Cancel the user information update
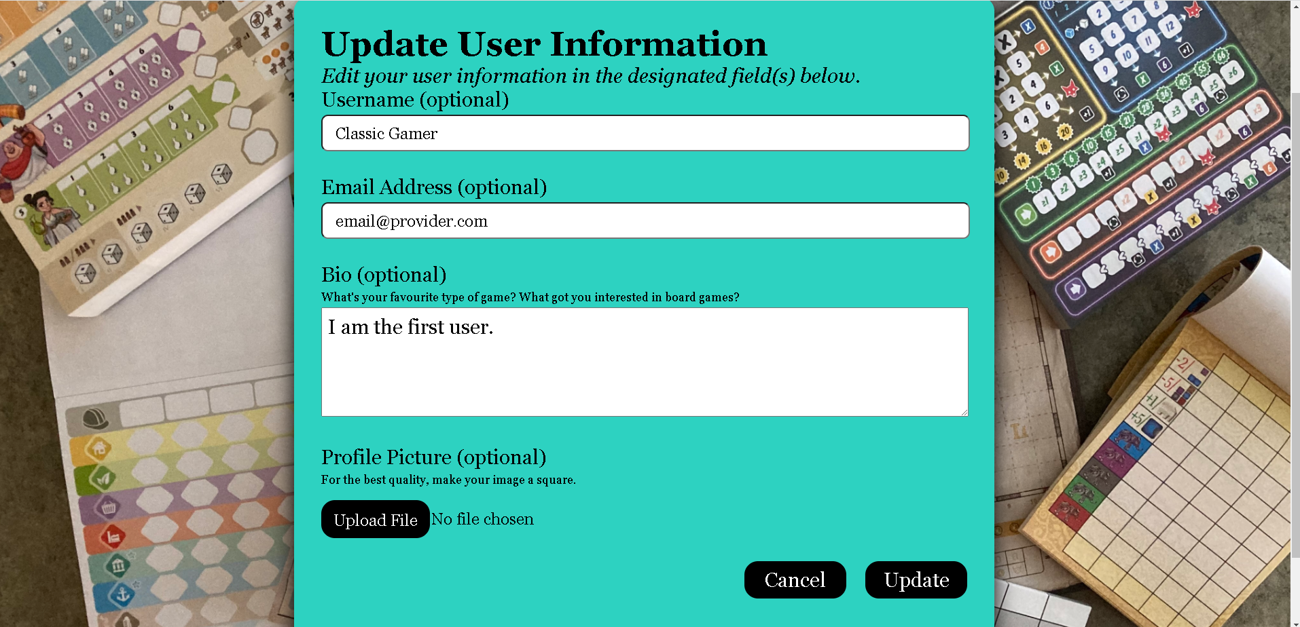Viewport: 1300px width, 627px height. click(795, 579)
